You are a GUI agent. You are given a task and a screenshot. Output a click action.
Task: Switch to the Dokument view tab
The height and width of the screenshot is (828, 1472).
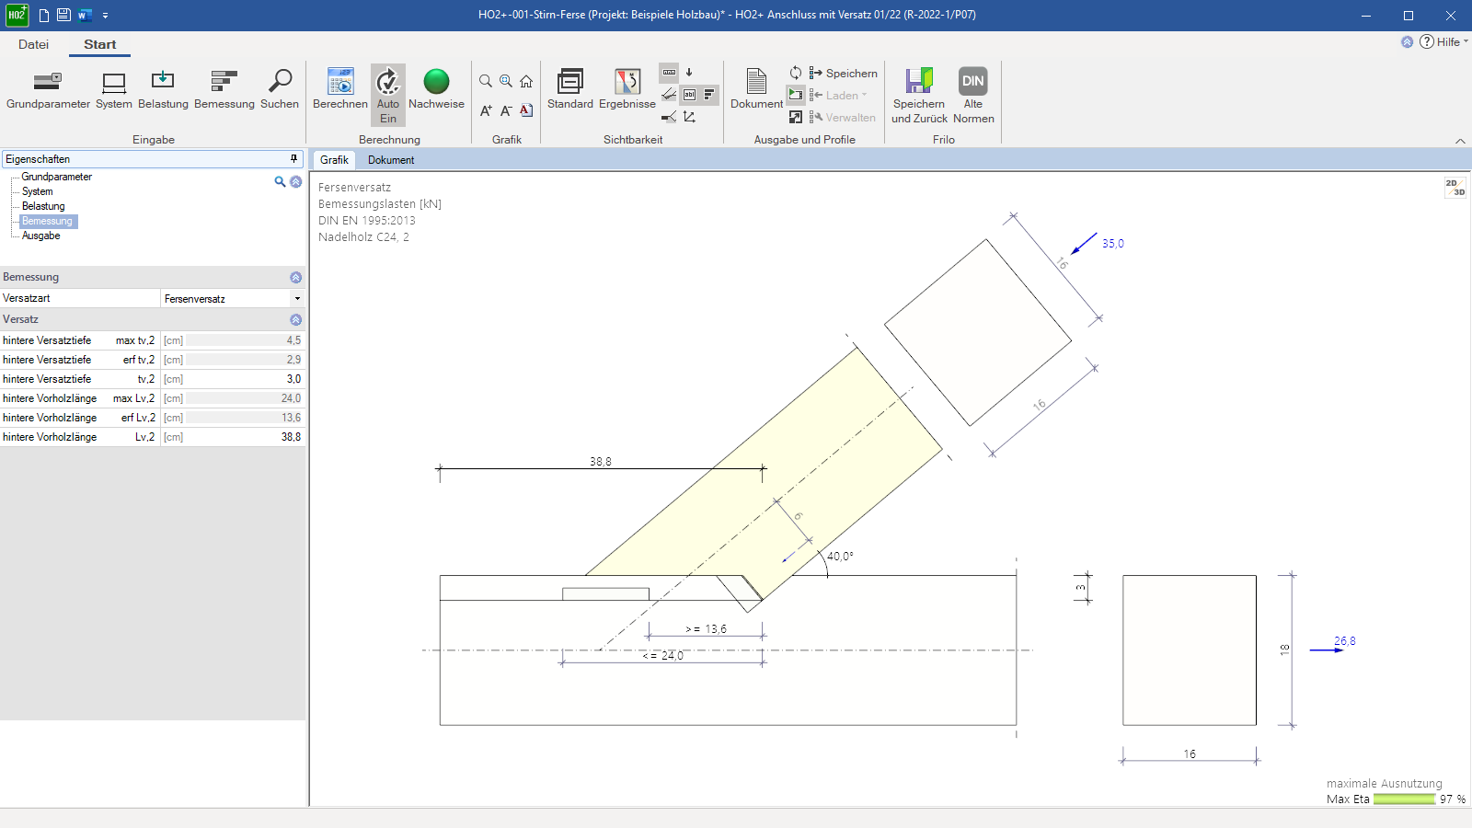pyautogui.click(x=391, y=160)
